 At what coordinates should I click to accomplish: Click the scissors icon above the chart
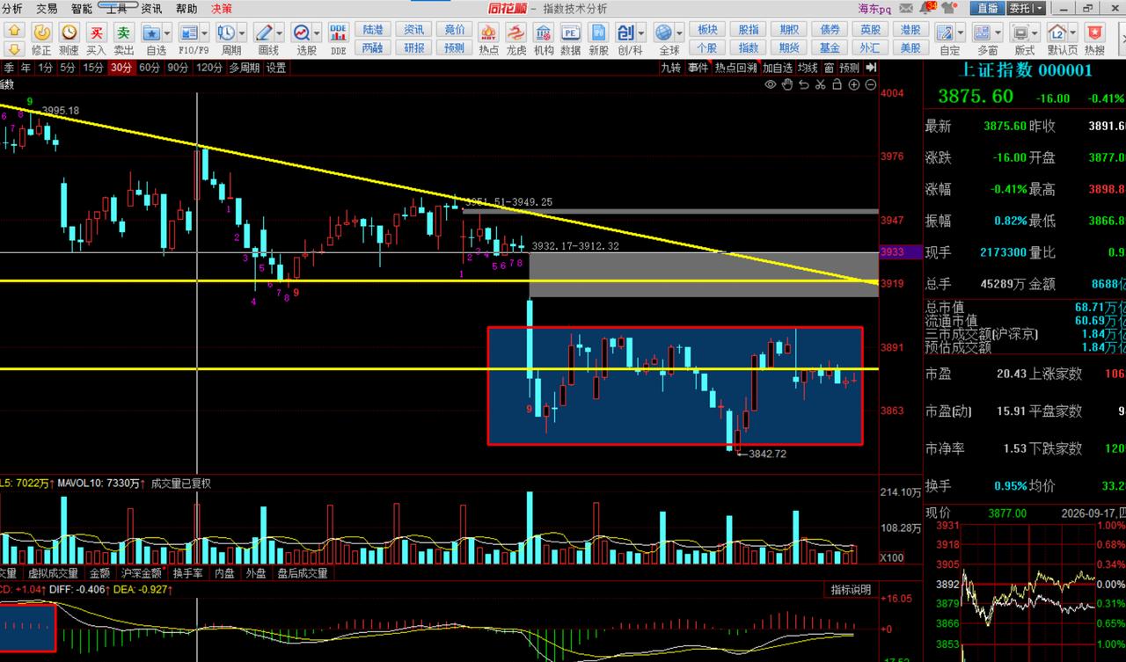[x=821, y=84]
